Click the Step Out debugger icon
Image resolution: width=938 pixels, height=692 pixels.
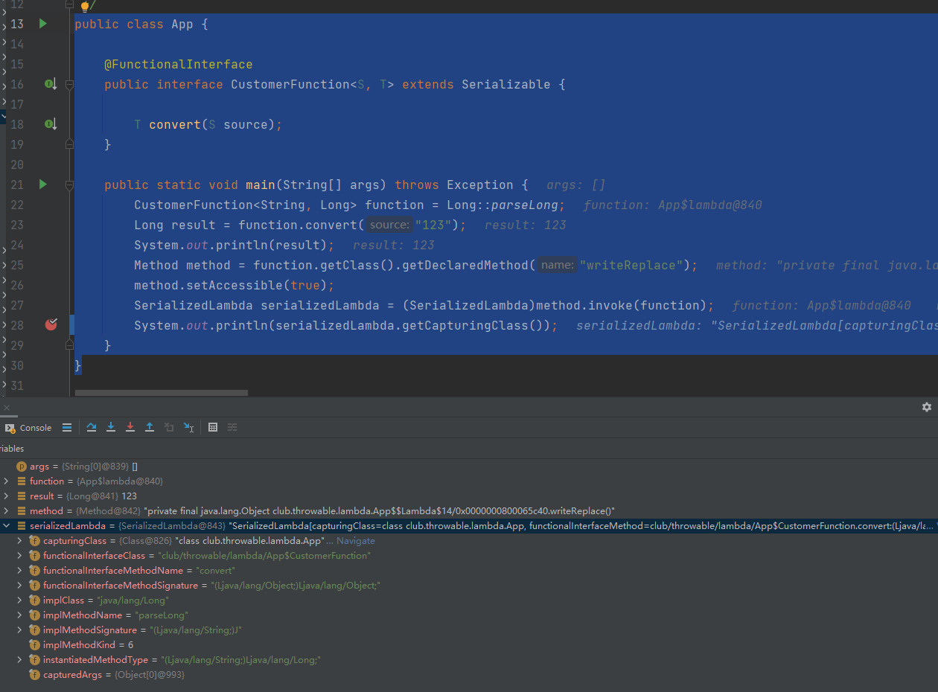pos(149,427)
